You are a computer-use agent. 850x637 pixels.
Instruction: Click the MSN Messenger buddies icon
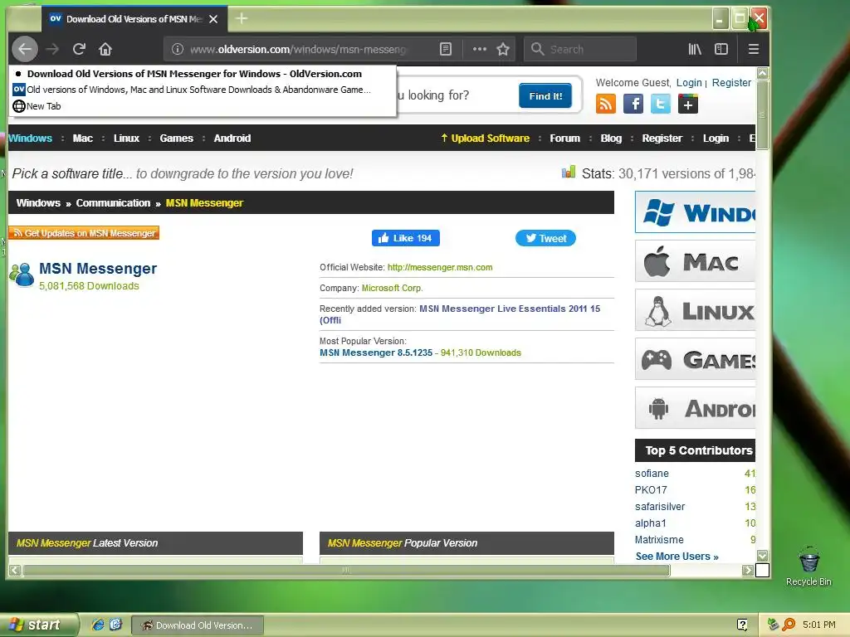click(x=22, y=275)
